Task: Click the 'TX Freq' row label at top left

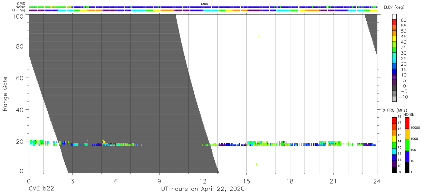Action: [19, 10]
